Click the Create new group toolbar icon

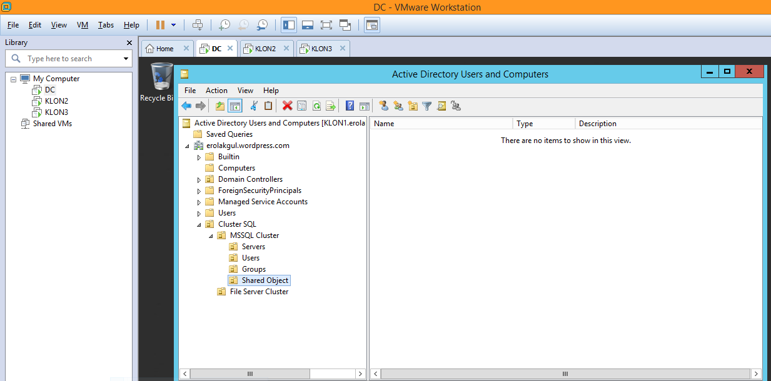tap(398, 106)
